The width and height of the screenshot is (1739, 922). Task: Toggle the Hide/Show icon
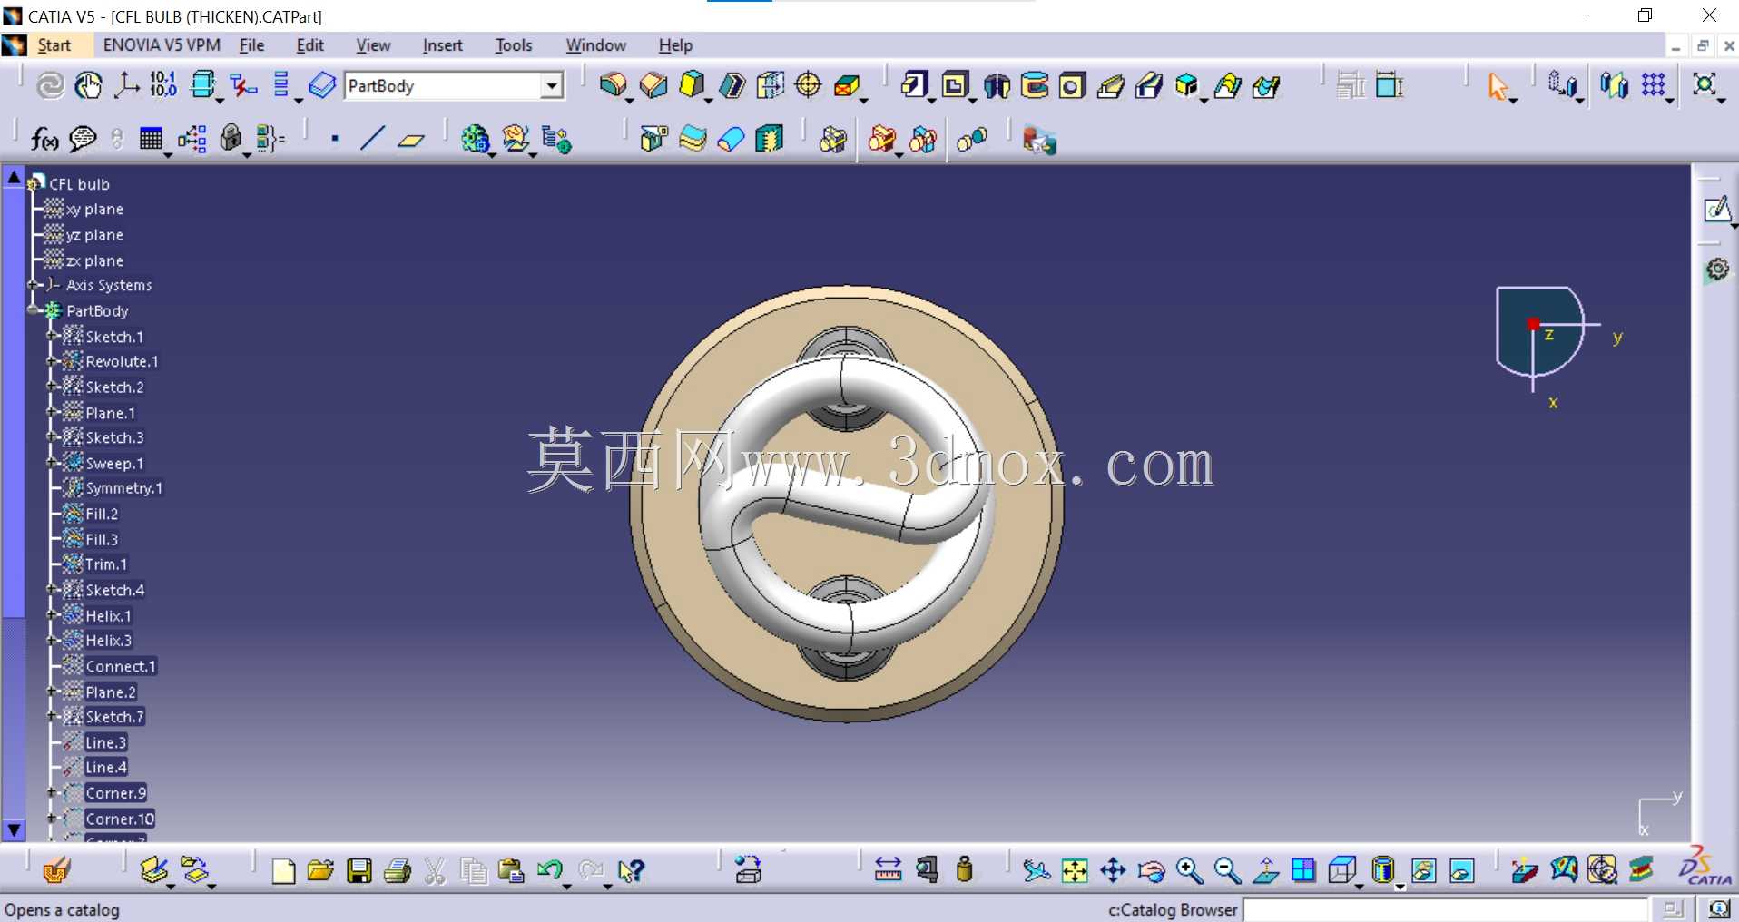point(1424,870)
